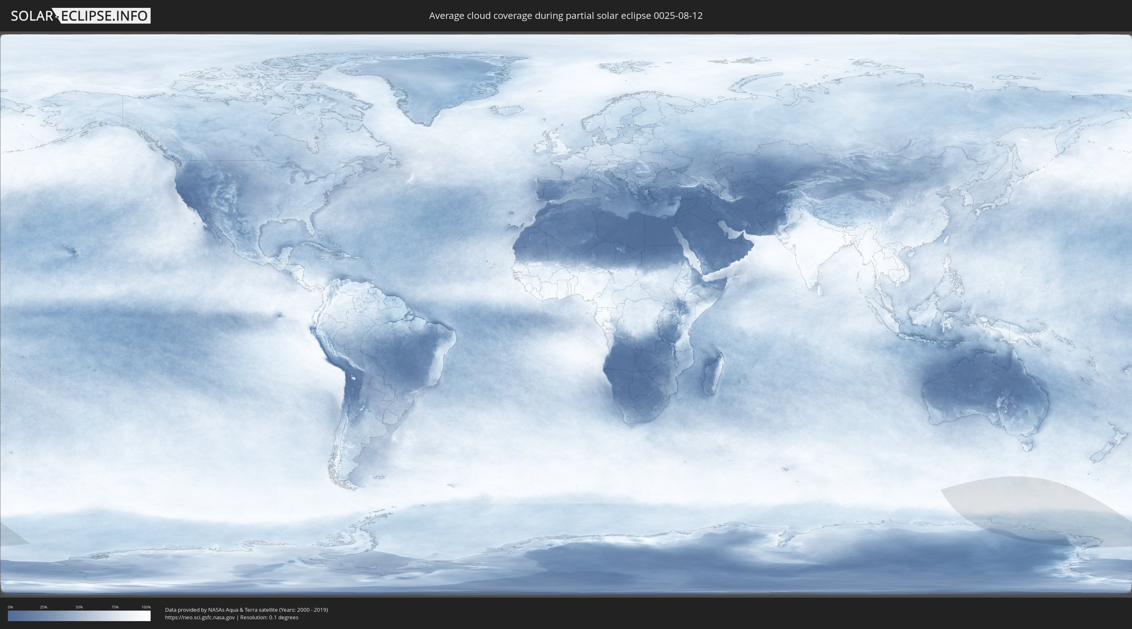The image size is (1132, 629).
Task: Click the 50% legend label
Action: pyautogui.click(x=79, y=607)
